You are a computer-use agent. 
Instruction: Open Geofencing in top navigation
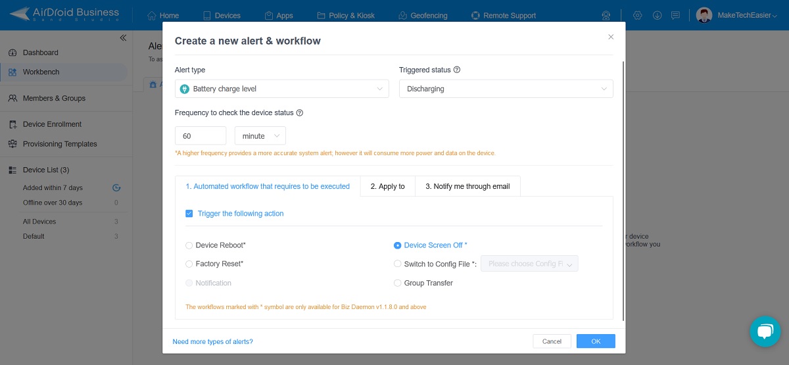click(x=423, y=15)
